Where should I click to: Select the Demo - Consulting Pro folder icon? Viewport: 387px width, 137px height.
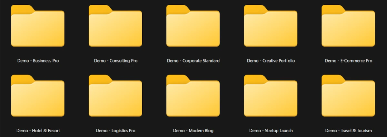[x=115, y=26]
